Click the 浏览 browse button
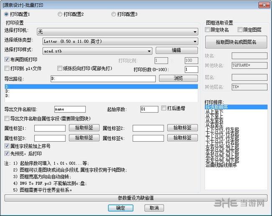 pyautogui.click(x=178, y=78)
